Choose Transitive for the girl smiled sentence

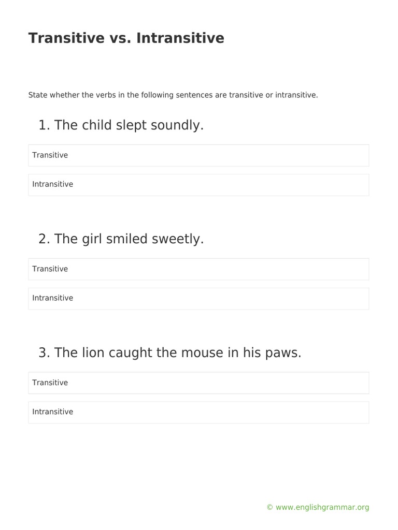198,269
